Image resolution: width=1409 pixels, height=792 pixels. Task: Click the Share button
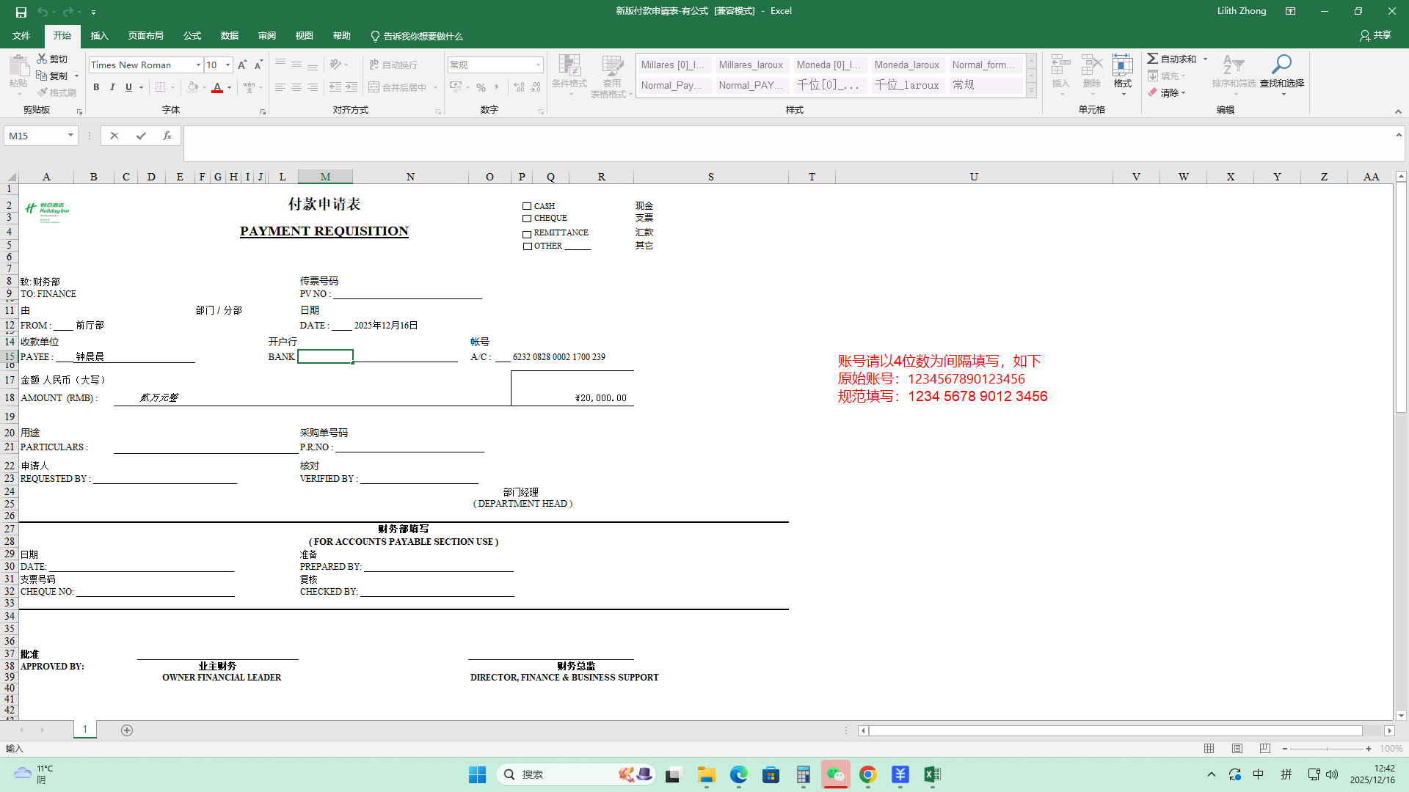[1375, 35]
